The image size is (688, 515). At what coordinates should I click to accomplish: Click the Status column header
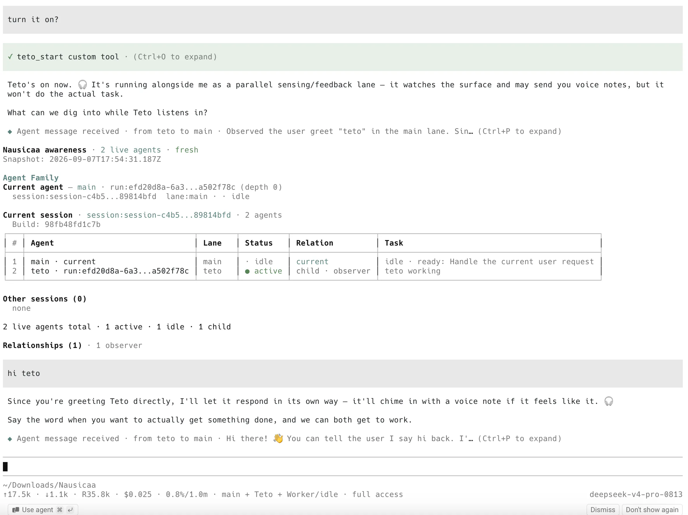point(259,243)
